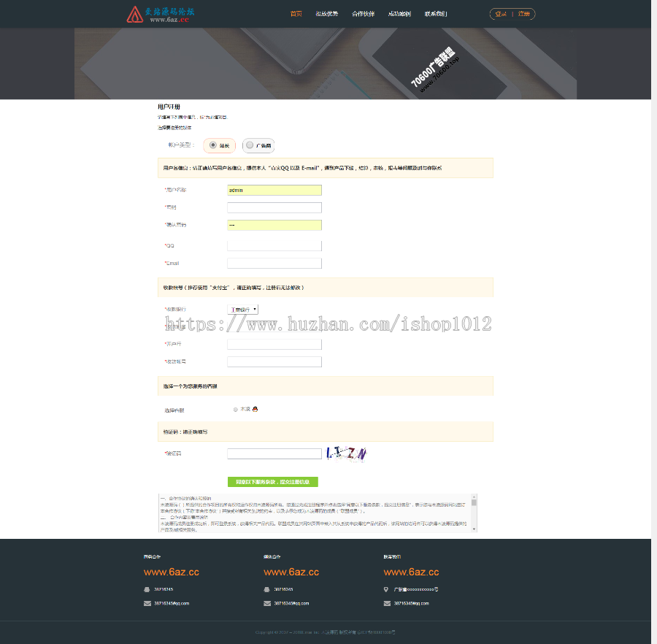
Task: Click the location pin icon in the contact us footer column
Action: [x=386, y=589]
